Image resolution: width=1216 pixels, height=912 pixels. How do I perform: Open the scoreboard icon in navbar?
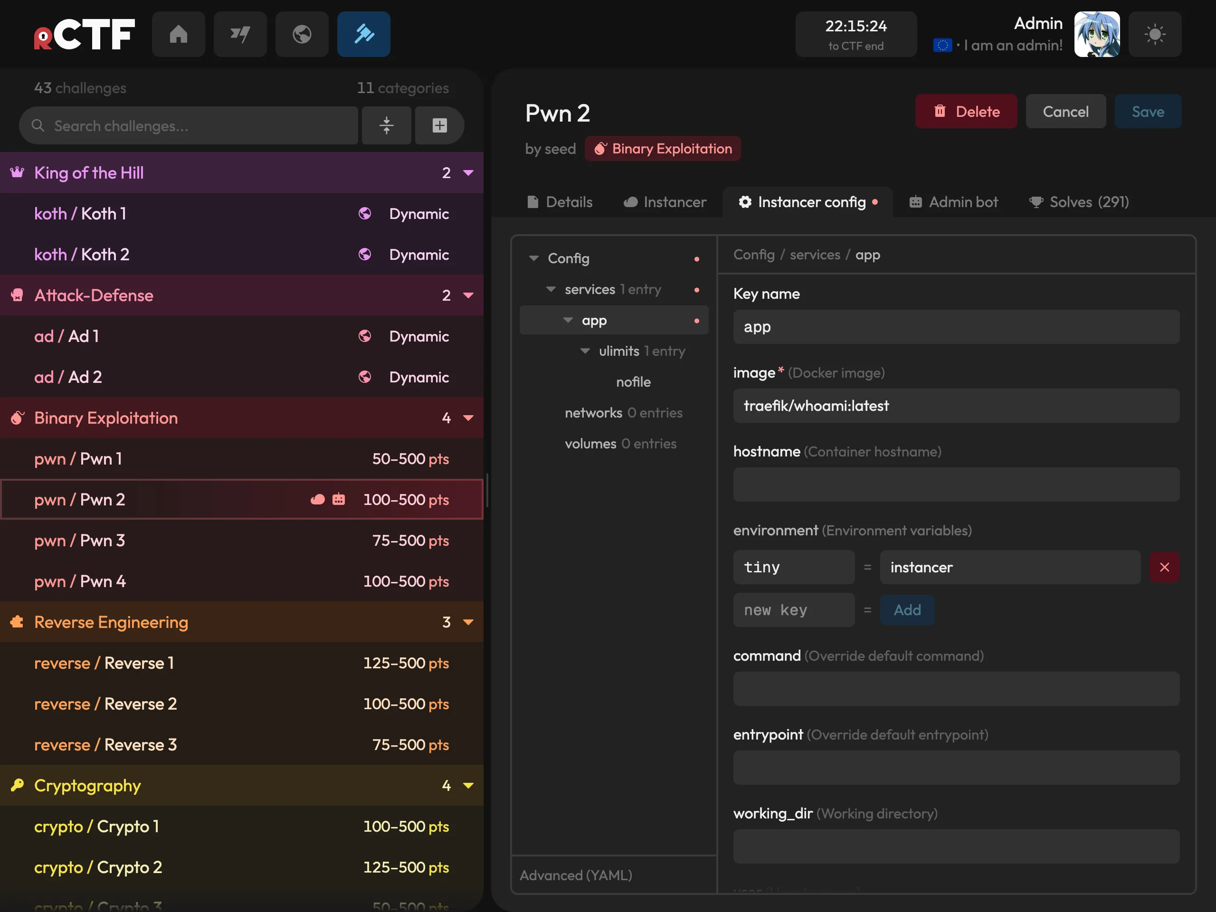(240, 34)
